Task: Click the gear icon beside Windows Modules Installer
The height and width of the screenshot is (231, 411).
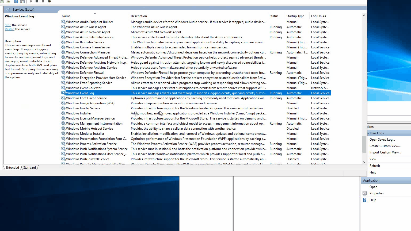Action: [63, 133]
